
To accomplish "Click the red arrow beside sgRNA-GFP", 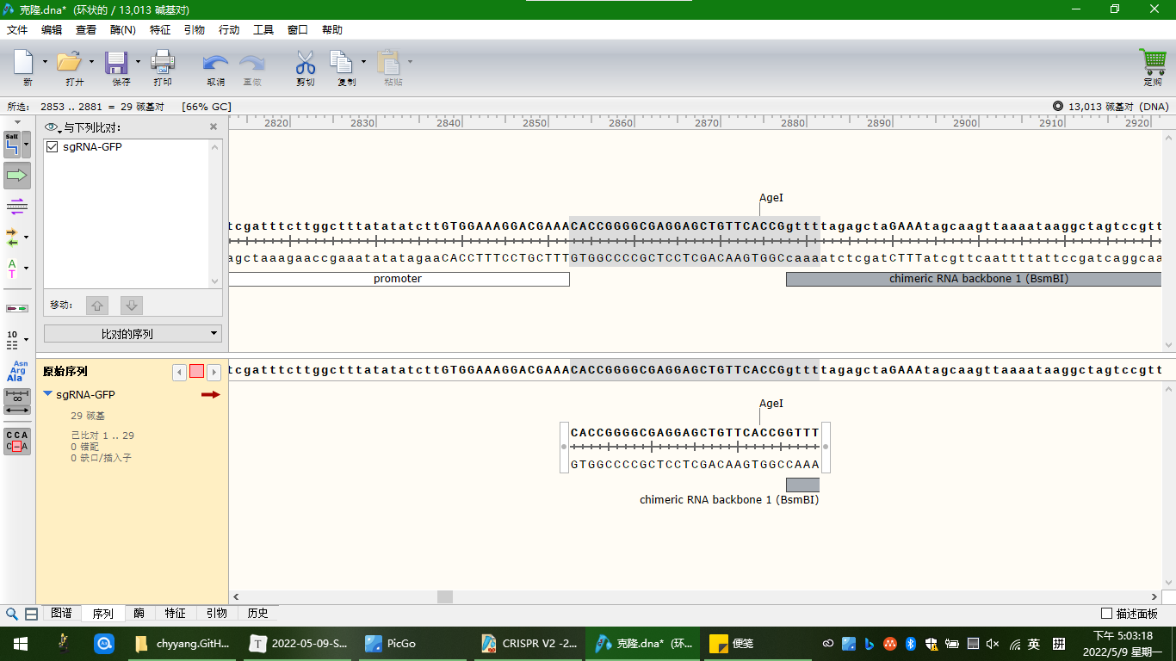I will (211, 394).
